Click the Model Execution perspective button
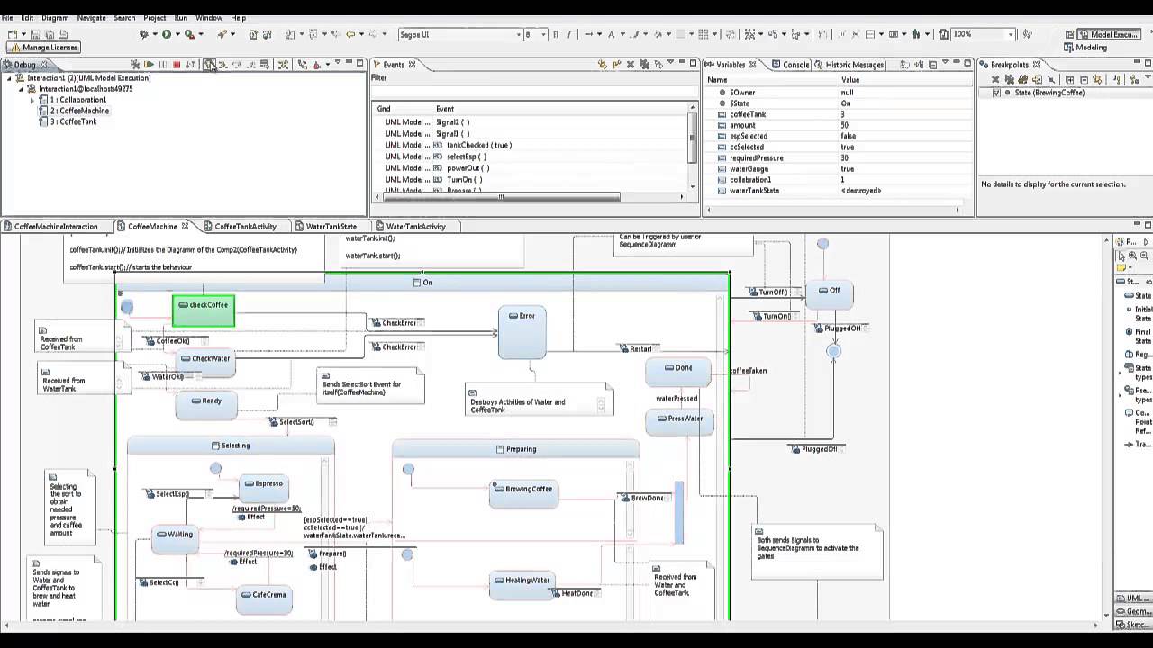The width and height of the screenshot is (1153, 648). [1109, 34]
